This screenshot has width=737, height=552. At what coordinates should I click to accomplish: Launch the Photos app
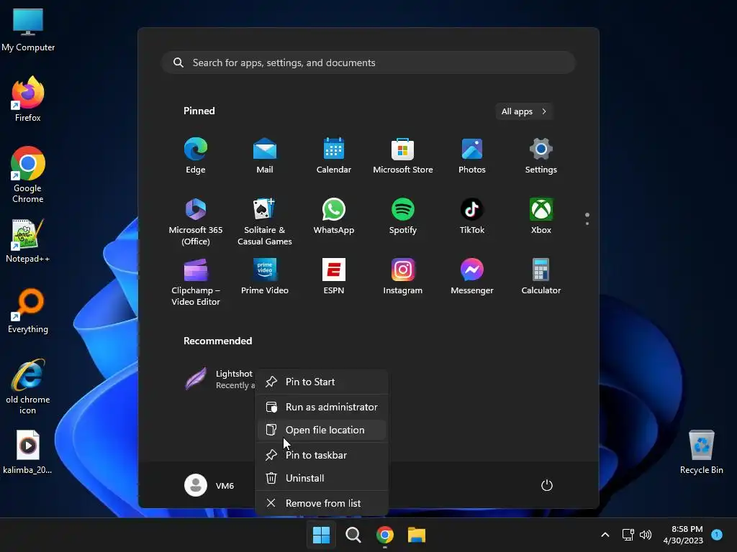472,155
